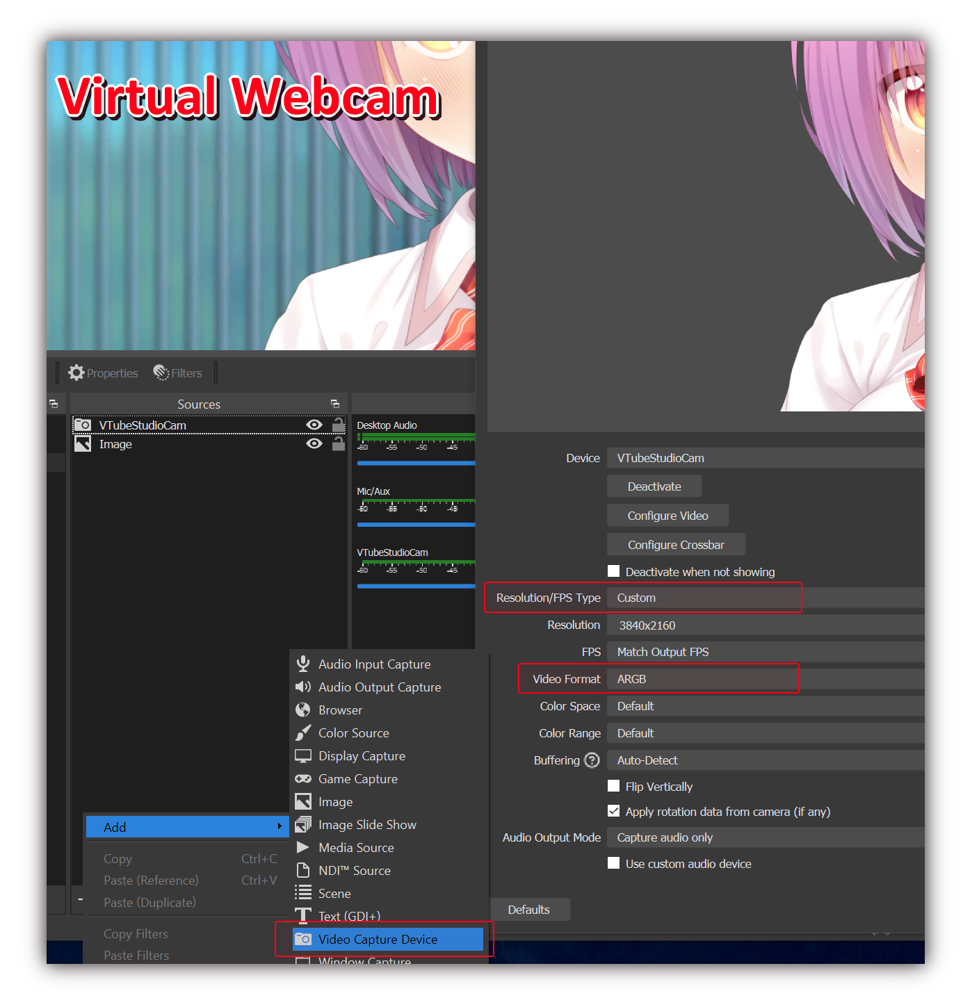Screen dimensions: 979x1007
Task: Select the Color Source option
Action: click(x=353, y=732)
